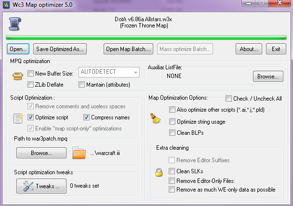Uncheck the Optimize script checkbox
Viewport: 293px width, 206px height.
click(30, 117)
